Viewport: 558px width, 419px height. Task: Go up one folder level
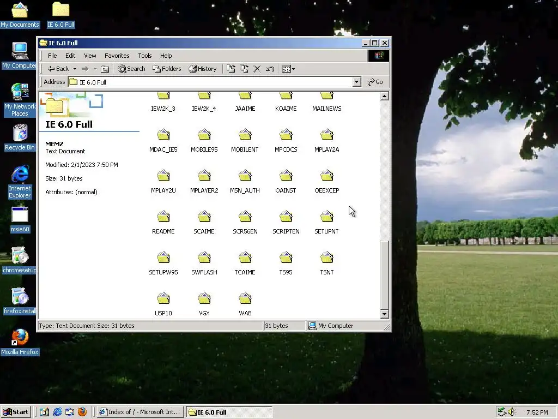(x=105, y=69)
